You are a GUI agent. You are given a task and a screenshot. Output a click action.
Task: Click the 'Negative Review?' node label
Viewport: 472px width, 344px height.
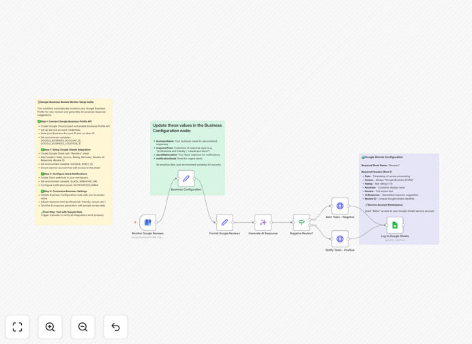click(301, 234)
